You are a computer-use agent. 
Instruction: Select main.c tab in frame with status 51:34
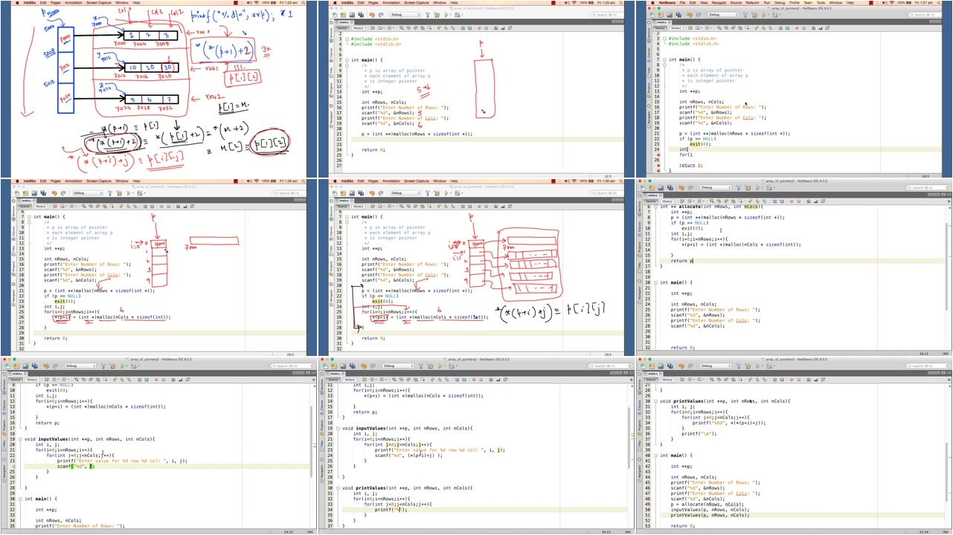[652, 374]
